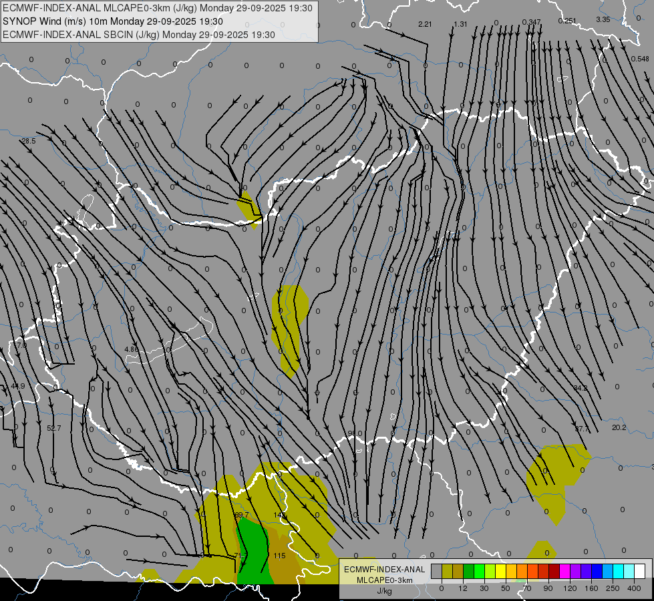This screenshot has height=601, width=654.
Task: Select the pure blue legend swatch
Action: pyautogui.click(x=597, y=571)
